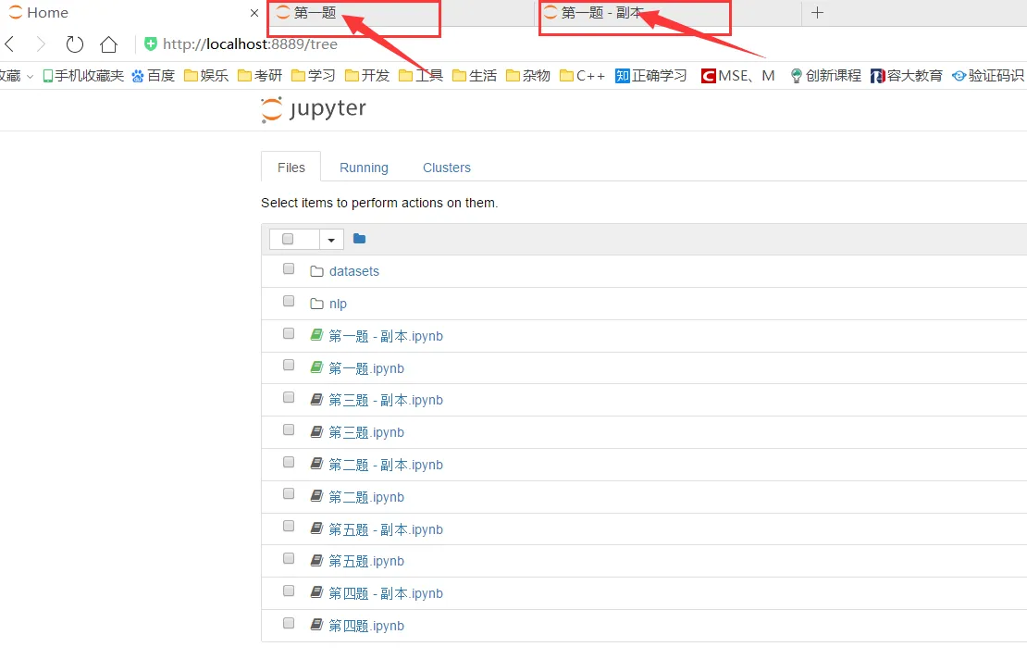Image resolution: width=1027 pixels, height=659 pixels.
Task: Switch to the Running tab
Action: pyautogui.click(x=364, y=168)
